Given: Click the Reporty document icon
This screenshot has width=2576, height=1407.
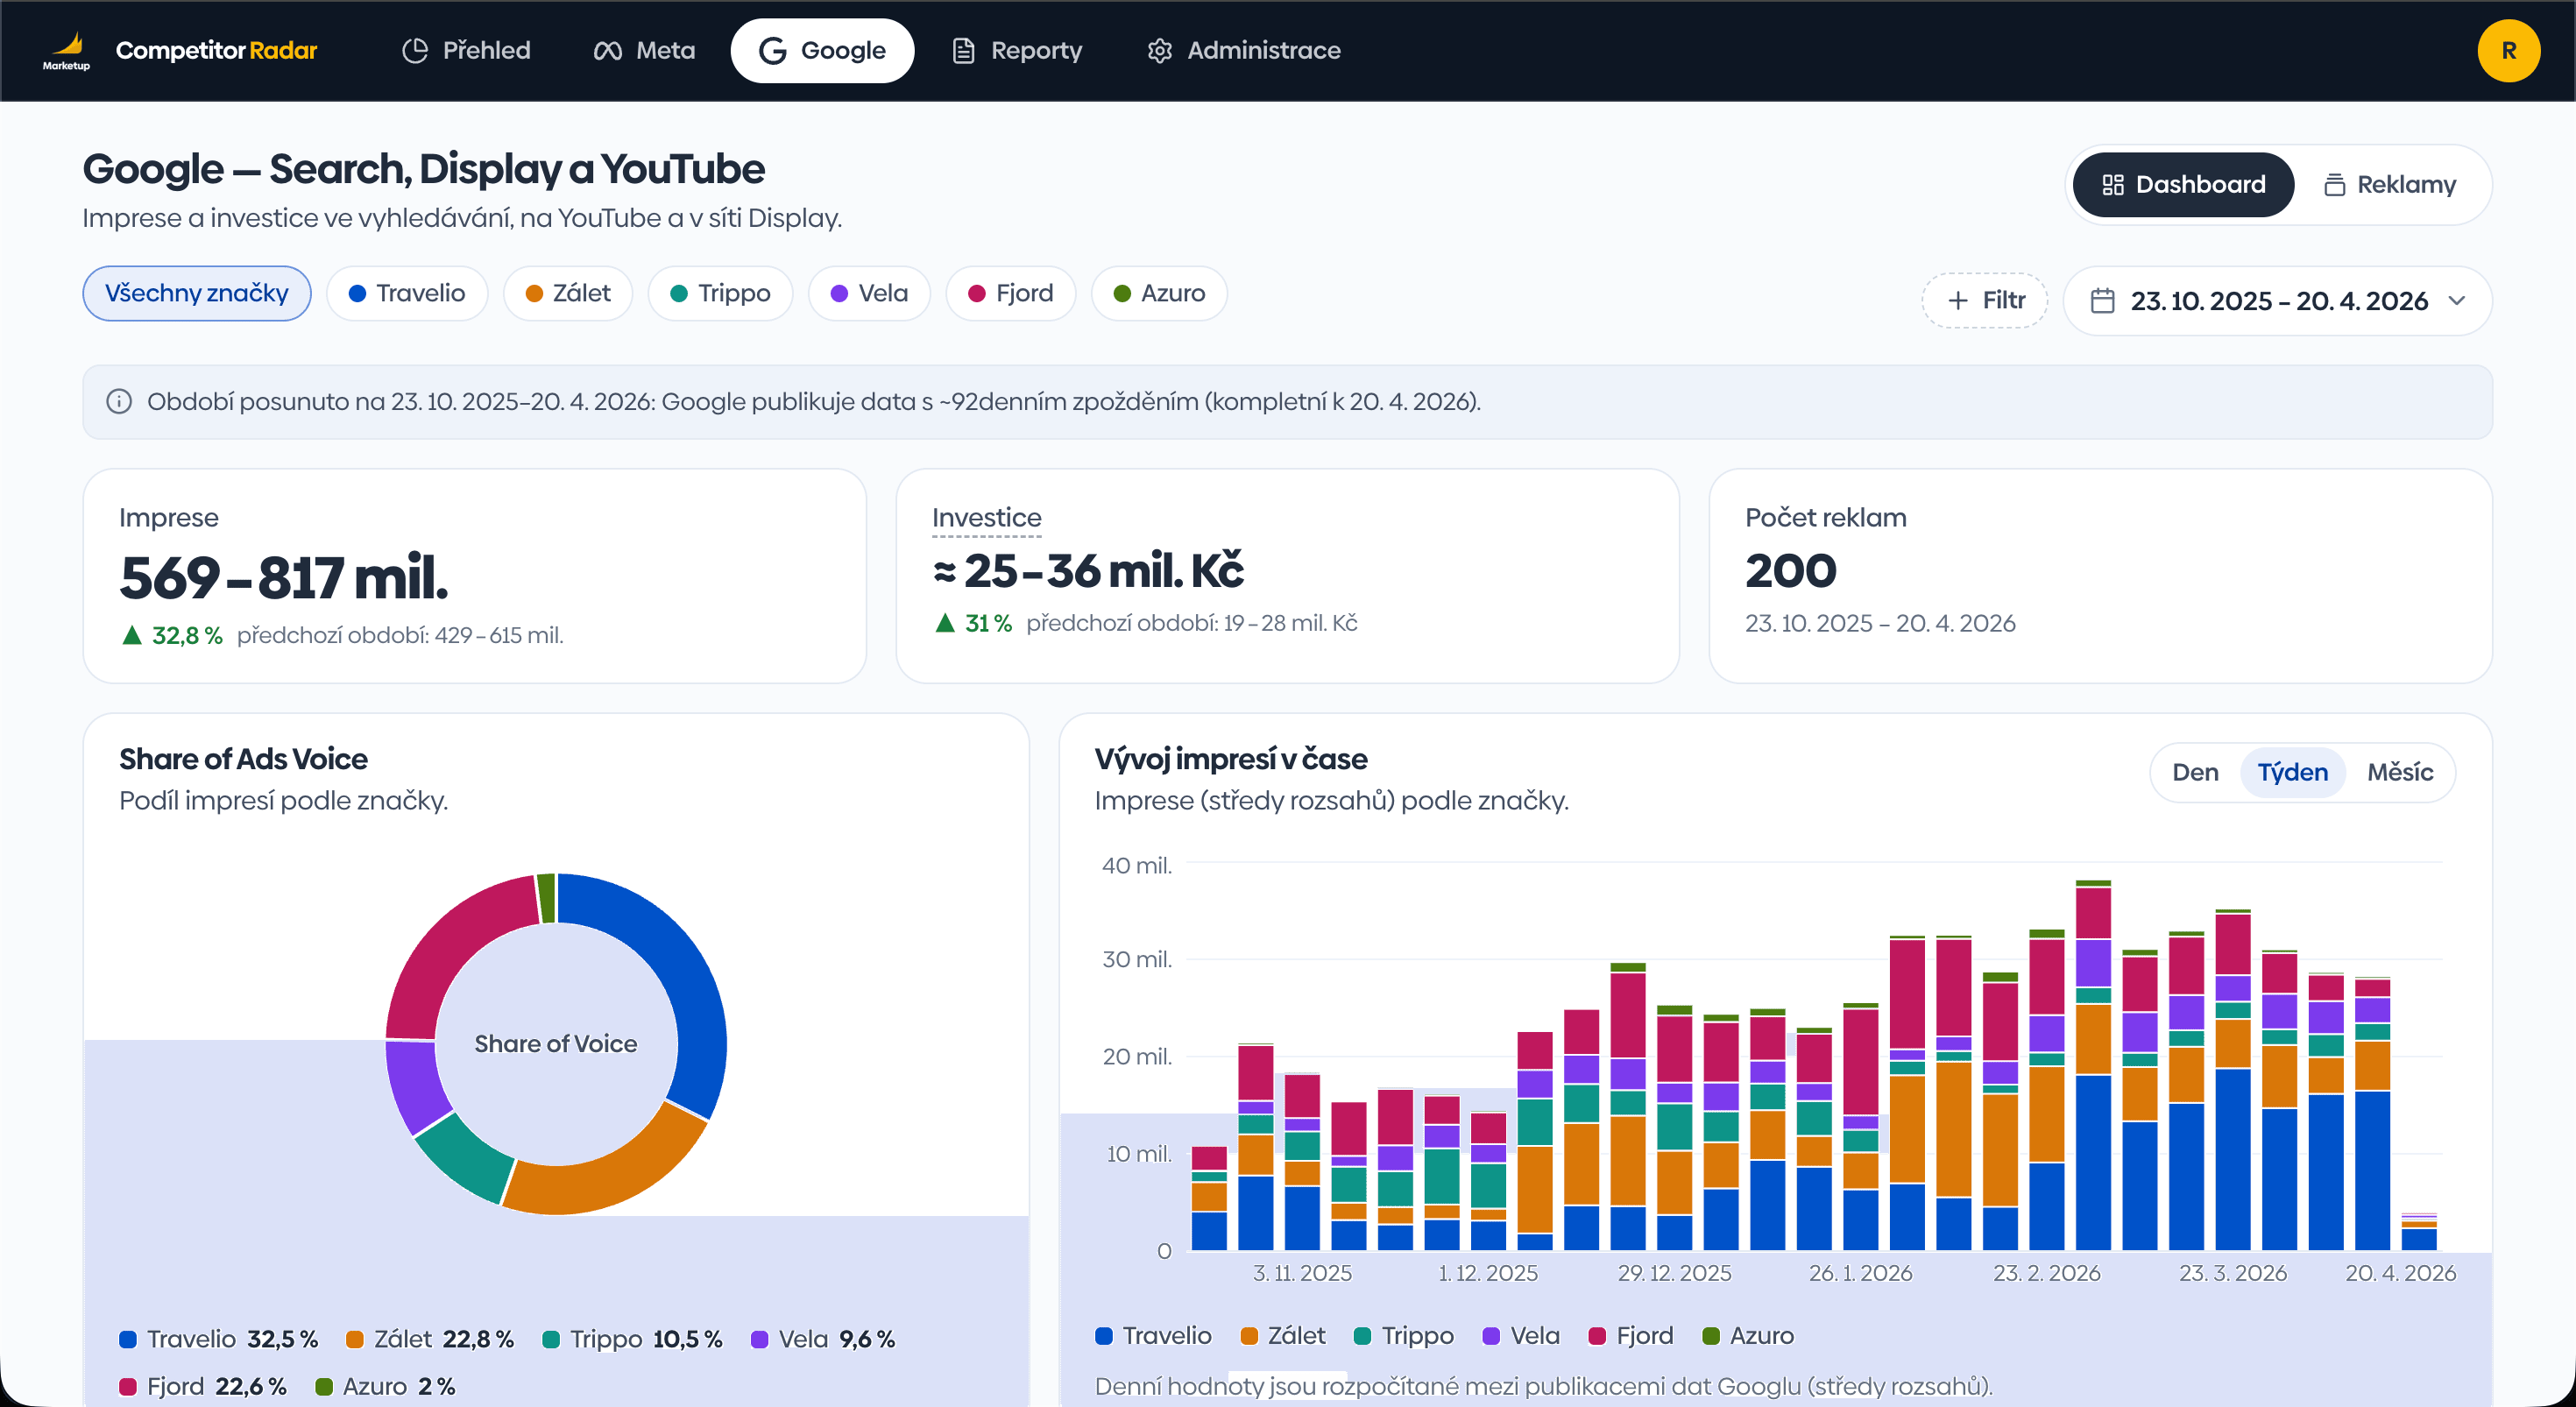Looking at the screenshot, I should pos(963,50).
